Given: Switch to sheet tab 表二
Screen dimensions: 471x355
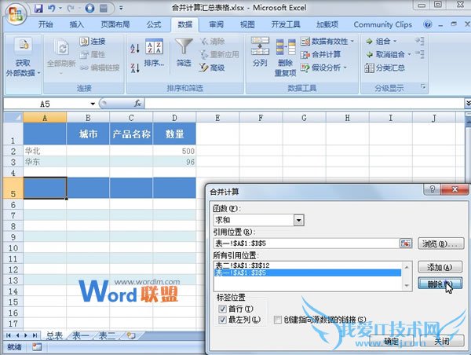Looking at the screenshot, I should click(x=107, y=335).
